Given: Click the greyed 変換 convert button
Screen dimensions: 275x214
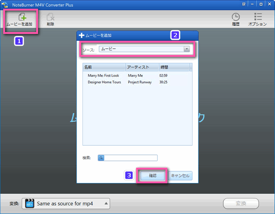Looking at the screenshot, I should (241, 203).
